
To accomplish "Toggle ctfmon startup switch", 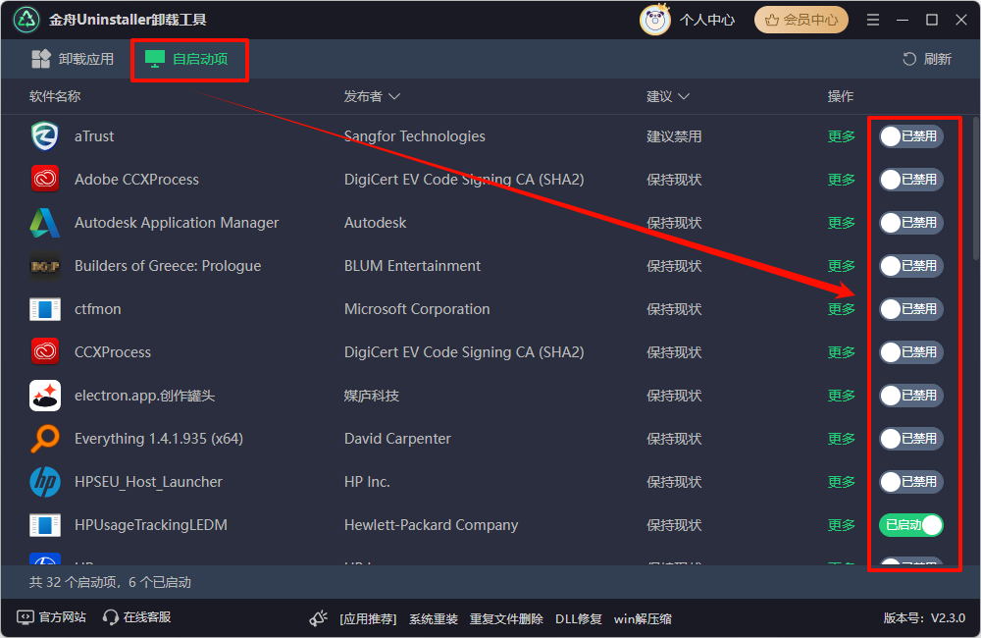I will pos(910,309).
